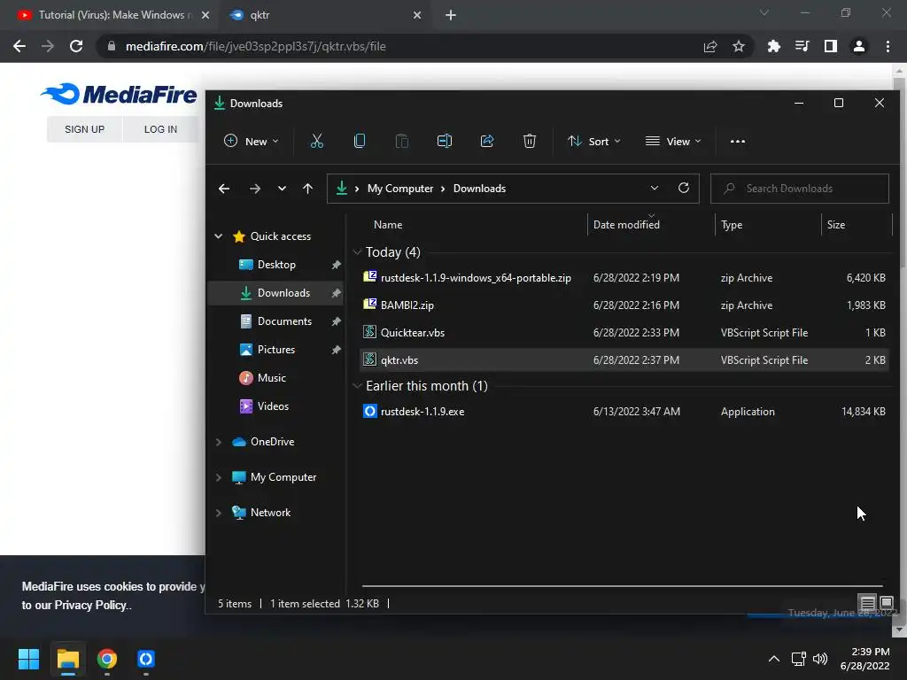
Task: Switch to details view layout icon
Action: [x=868, y=603]
